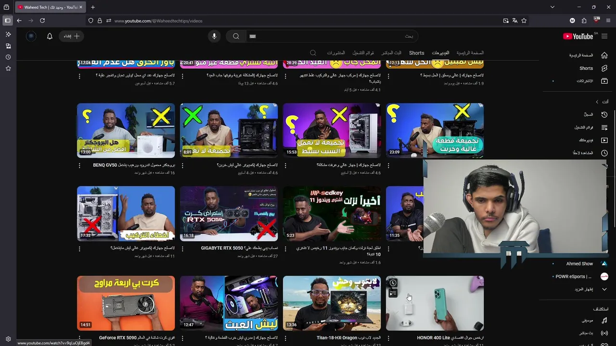
Task: Open the 15:53 duration video thumbnail
Action: [x=332, y=131]
